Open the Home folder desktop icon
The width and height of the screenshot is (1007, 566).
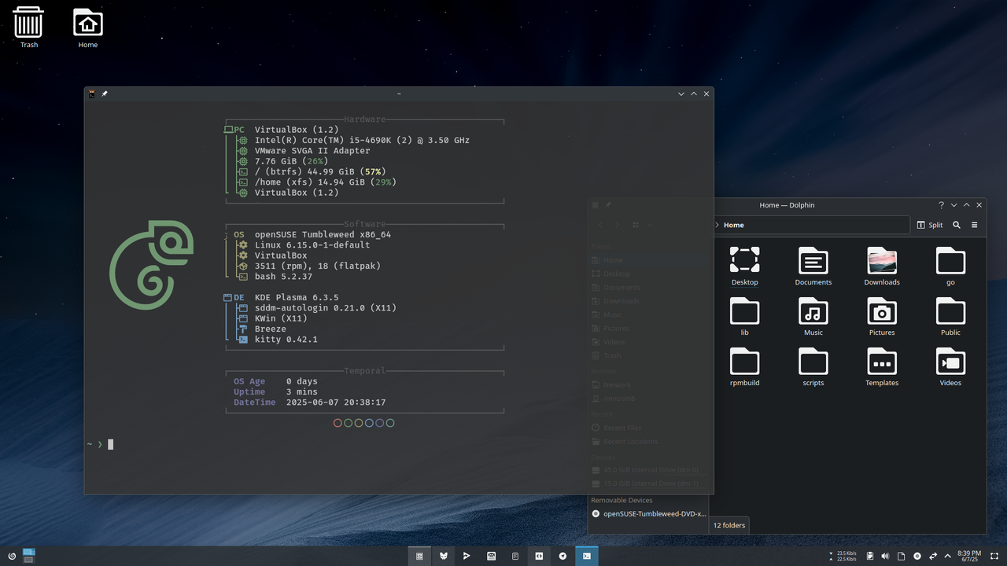88,27
